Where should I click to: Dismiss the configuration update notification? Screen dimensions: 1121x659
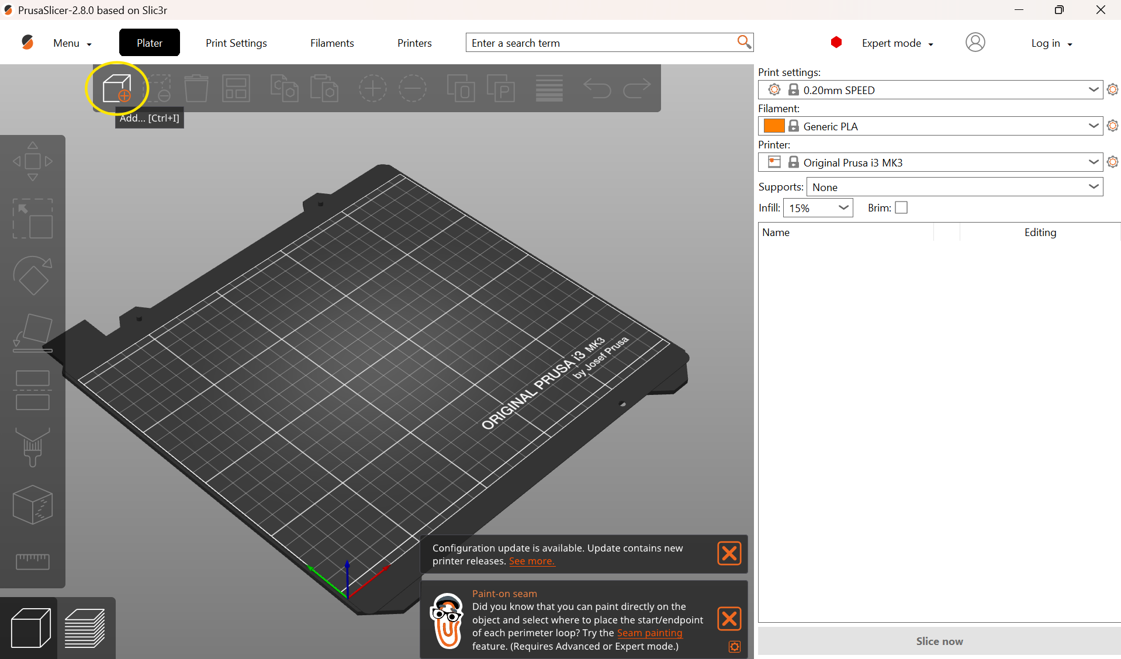729,553
